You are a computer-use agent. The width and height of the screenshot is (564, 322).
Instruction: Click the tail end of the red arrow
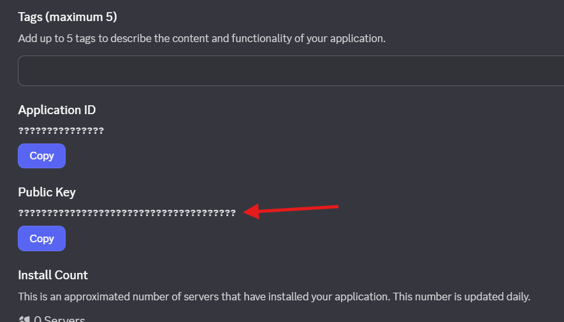[x=337, y=207]
